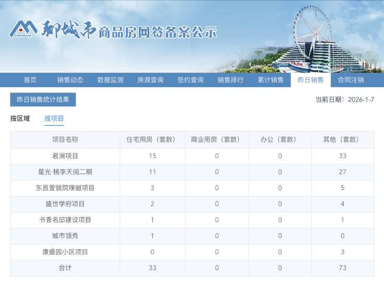Click the 昨日销售统计结果 header button
Screen dimensions: 384x285
pyautogui.click(x=42, y=100)
